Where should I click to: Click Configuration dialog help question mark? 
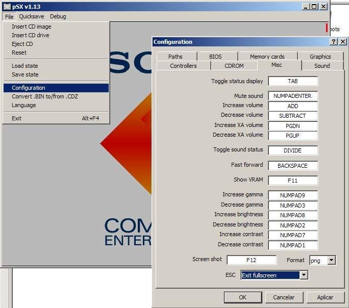tap(334, 42)
